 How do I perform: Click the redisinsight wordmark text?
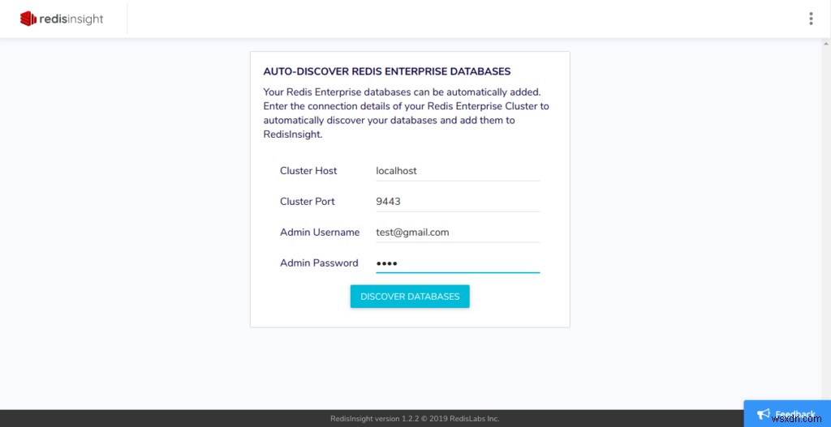point(73,19)
